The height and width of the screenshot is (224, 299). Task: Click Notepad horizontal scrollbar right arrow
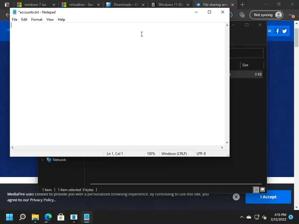click(x=222, y=148)
